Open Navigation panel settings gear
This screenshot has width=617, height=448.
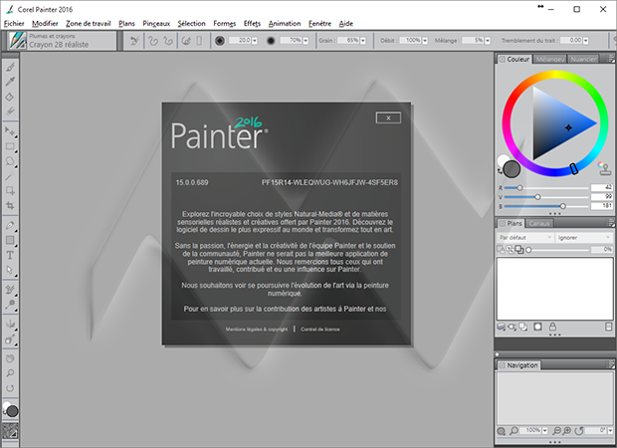(x=501, y=431)
